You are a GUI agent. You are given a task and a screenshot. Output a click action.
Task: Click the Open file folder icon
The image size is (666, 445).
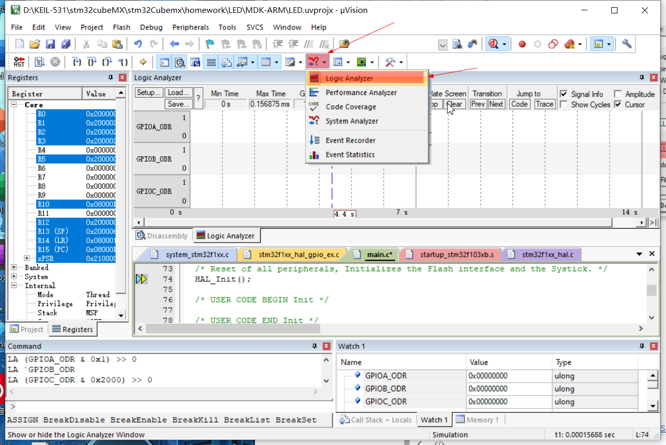(35, 44)
